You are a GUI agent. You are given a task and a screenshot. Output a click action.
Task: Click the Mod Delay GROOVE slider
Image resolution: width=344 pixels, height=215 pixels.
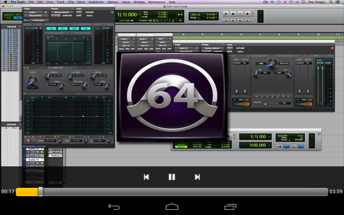coord(266,104)
